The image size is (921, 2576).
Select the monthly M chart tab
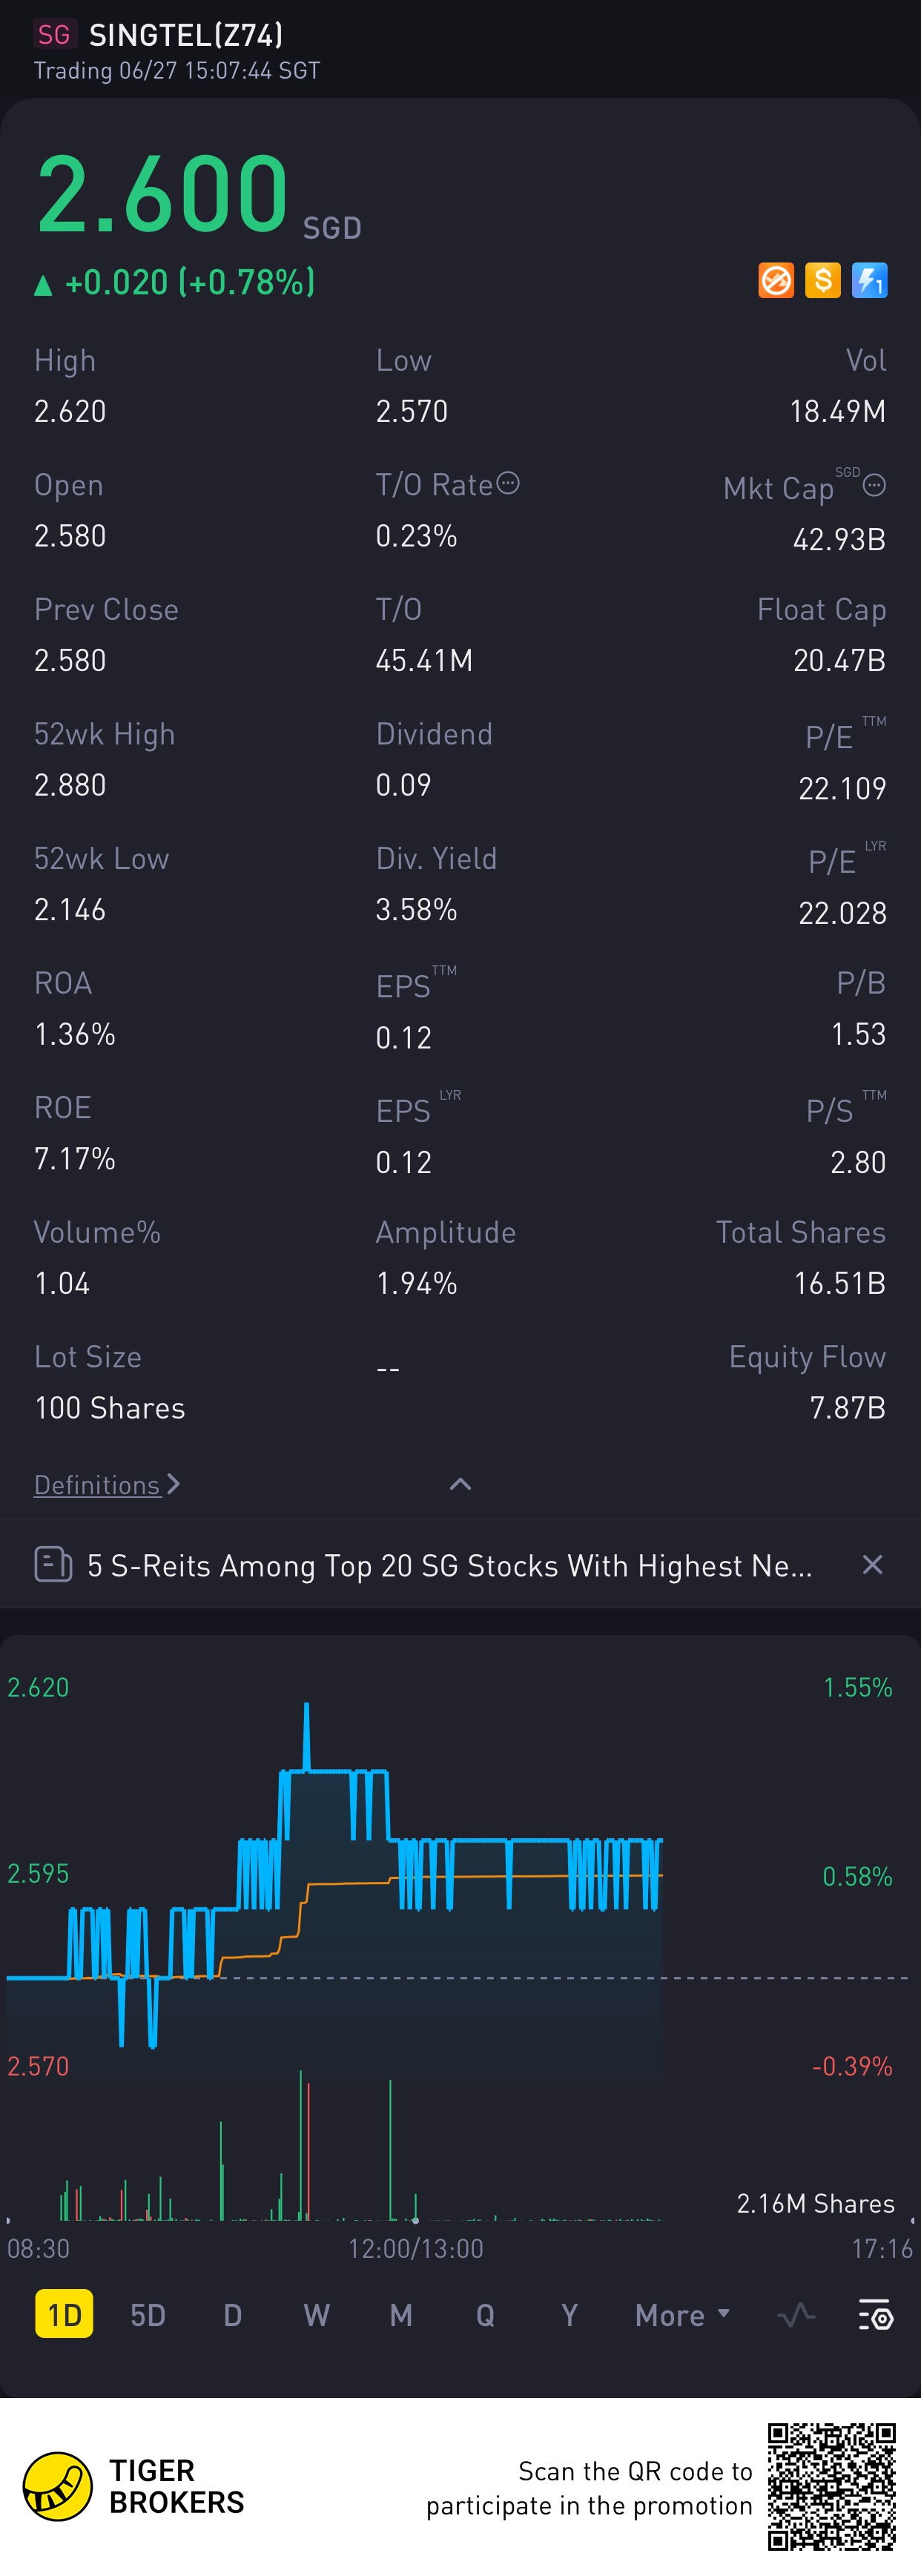pos(401,2314)
